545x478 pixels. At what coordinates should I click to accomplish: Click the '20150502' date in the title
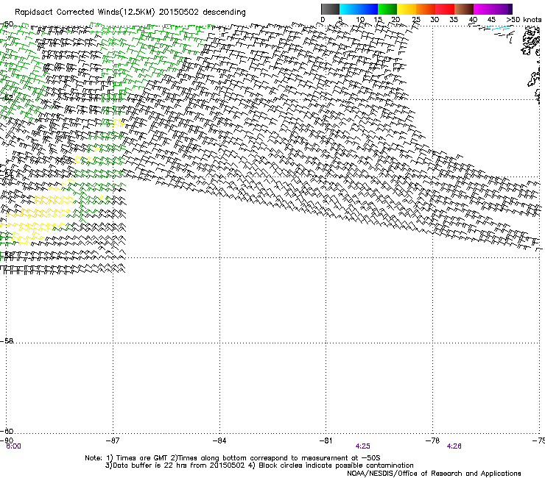178,13
